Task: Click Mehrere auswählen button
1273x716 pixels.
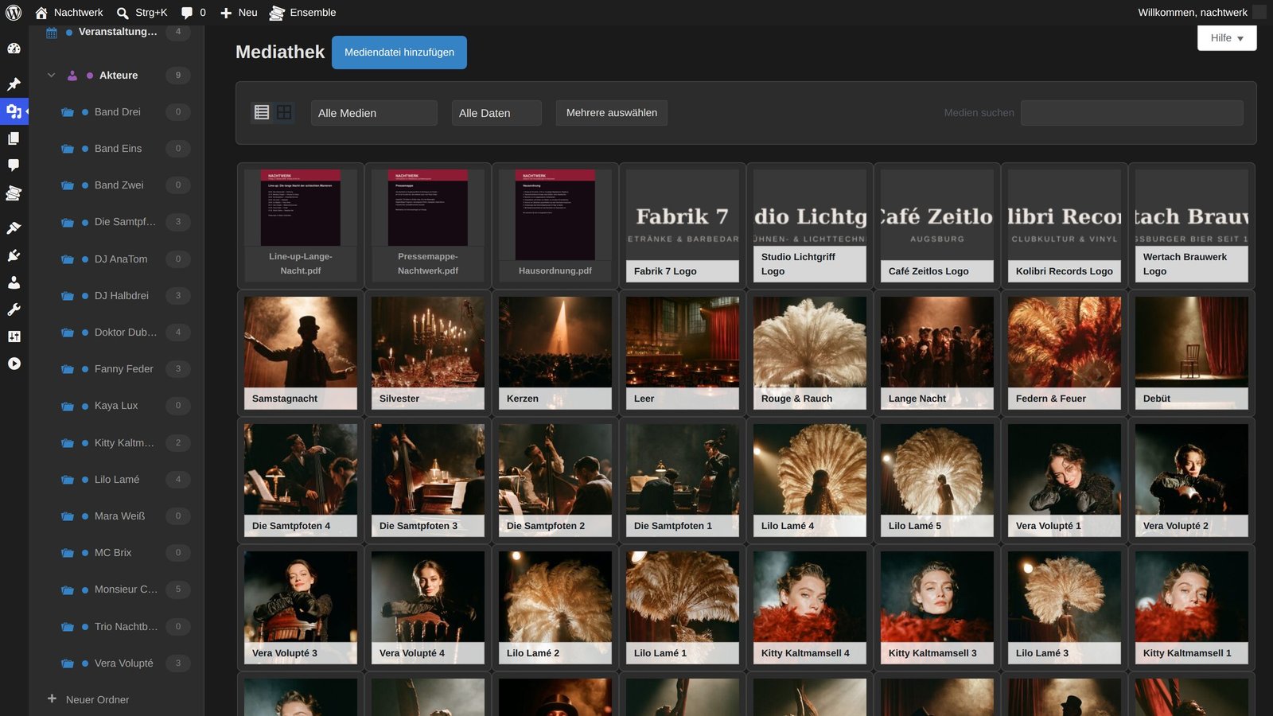Action: 612,113
